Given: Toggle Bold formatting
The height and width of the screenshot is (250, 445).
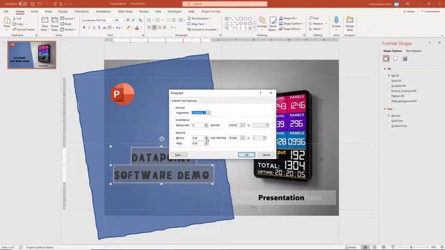Looking at the screenshot, I should pyautogui.click(x=84, y=28).
